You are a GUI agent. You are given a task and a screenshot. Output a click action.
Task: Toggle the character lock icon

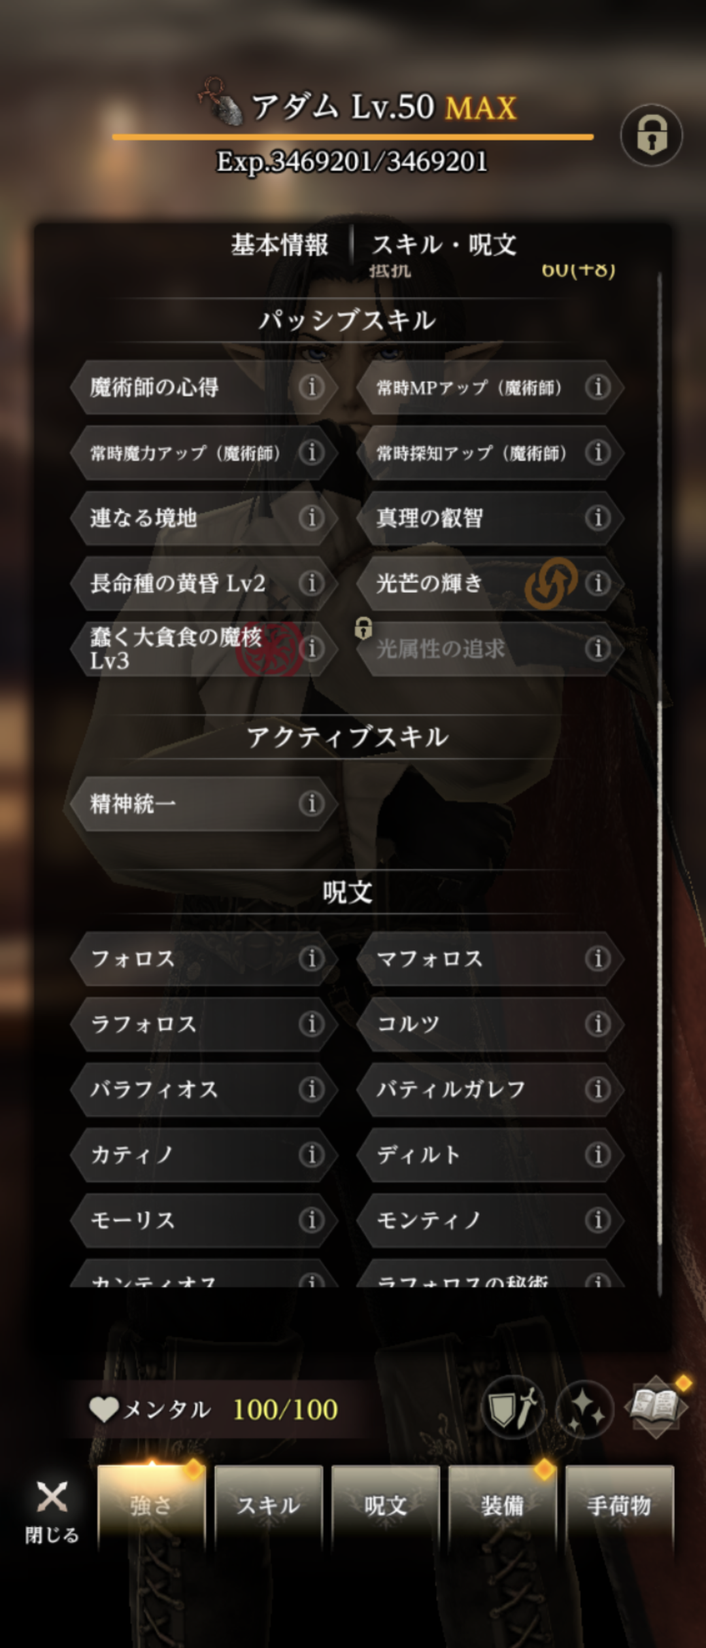coord(651,135)
